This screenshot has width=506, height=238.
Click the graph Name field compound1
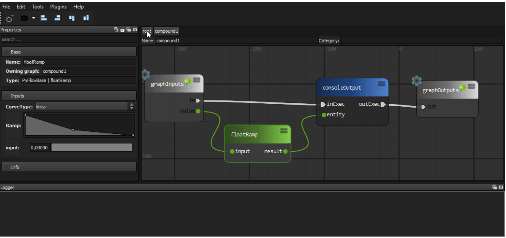click(237, 40)
